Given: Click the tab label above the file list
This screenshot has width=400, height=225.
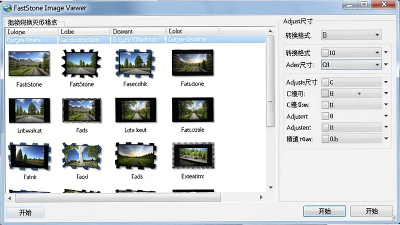Looking at the screenshot, I should click(x=32, y=22).
